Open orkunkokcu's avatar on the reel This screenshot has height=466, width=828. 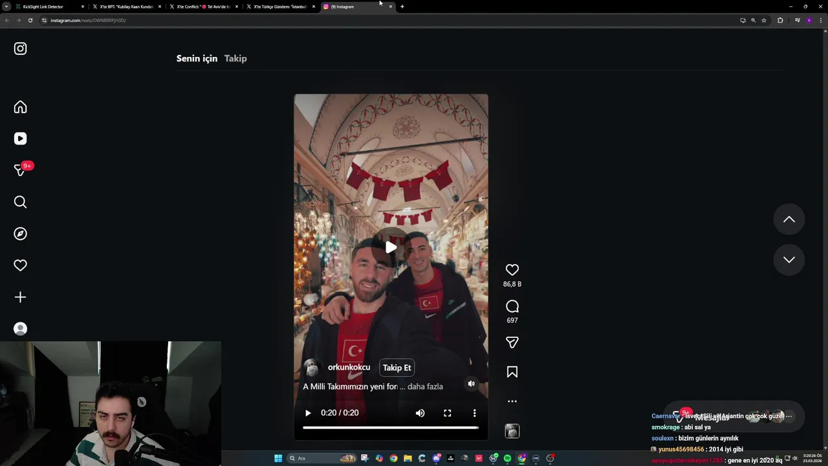(x=312, y=368)
